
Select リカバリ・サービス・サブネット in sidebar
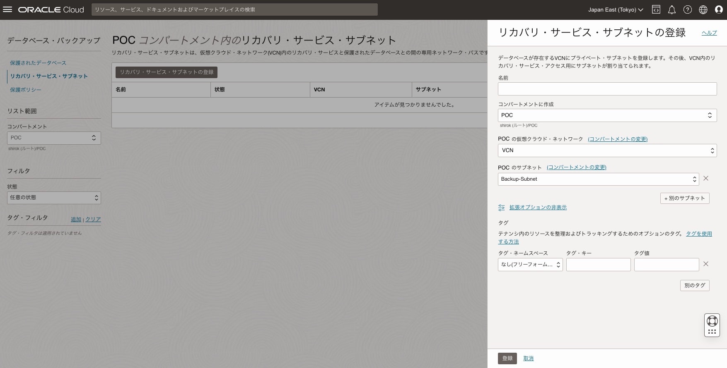coord(49,76)
